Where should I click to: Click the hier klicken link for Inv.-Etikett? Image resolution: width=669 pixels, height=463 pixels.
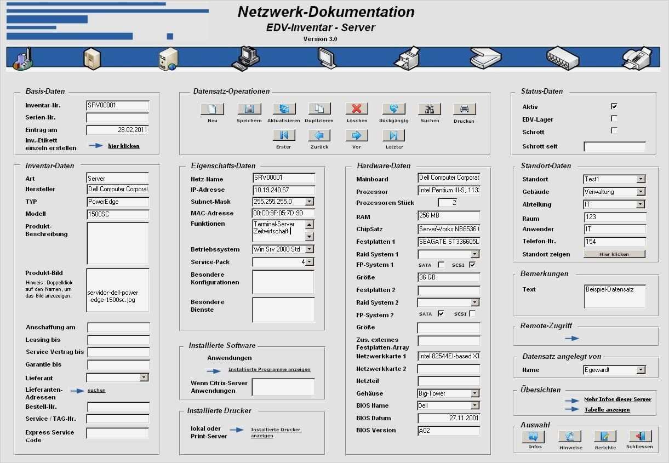124,146
